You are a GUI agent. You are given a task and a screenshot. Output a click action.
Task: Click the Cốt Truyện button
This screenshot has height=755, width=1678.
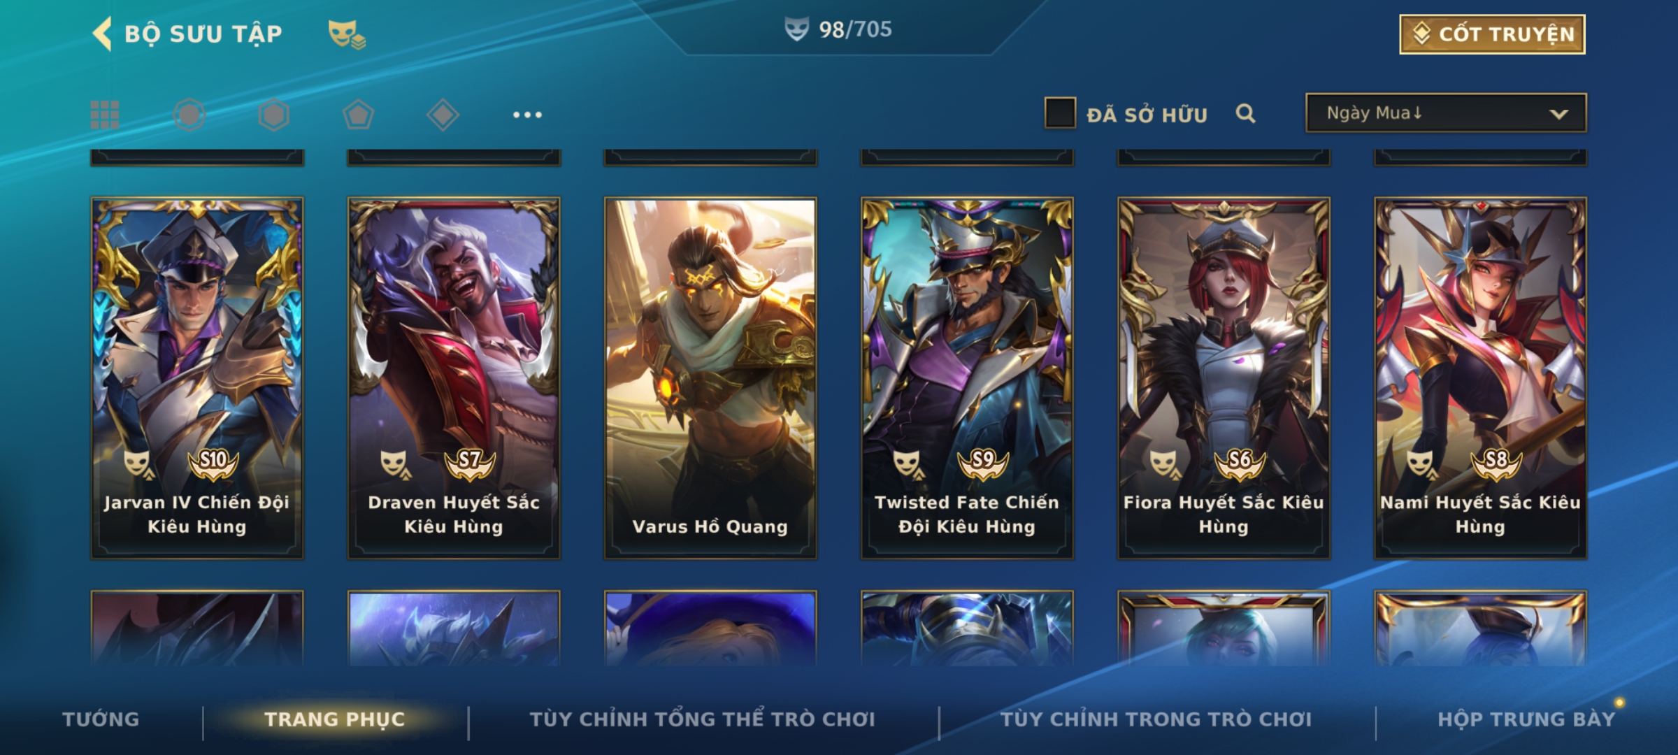click(x=1492, y=34)
